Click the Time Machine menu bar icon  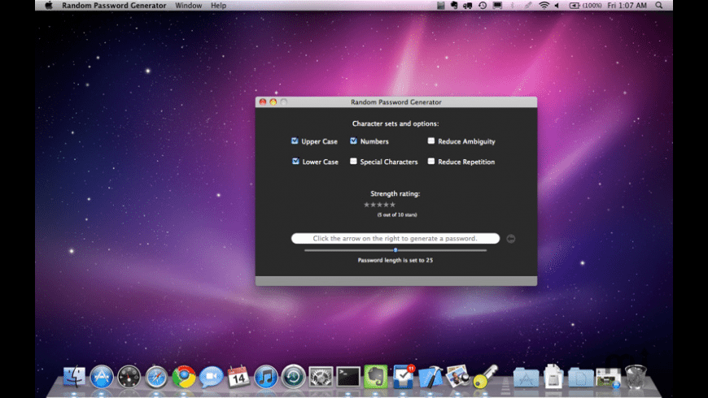(483, 6)
